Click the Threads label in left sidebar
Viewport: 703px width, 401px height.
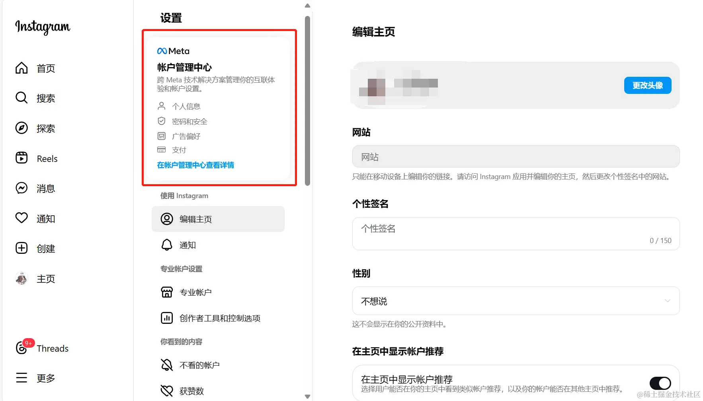point(53,348)
